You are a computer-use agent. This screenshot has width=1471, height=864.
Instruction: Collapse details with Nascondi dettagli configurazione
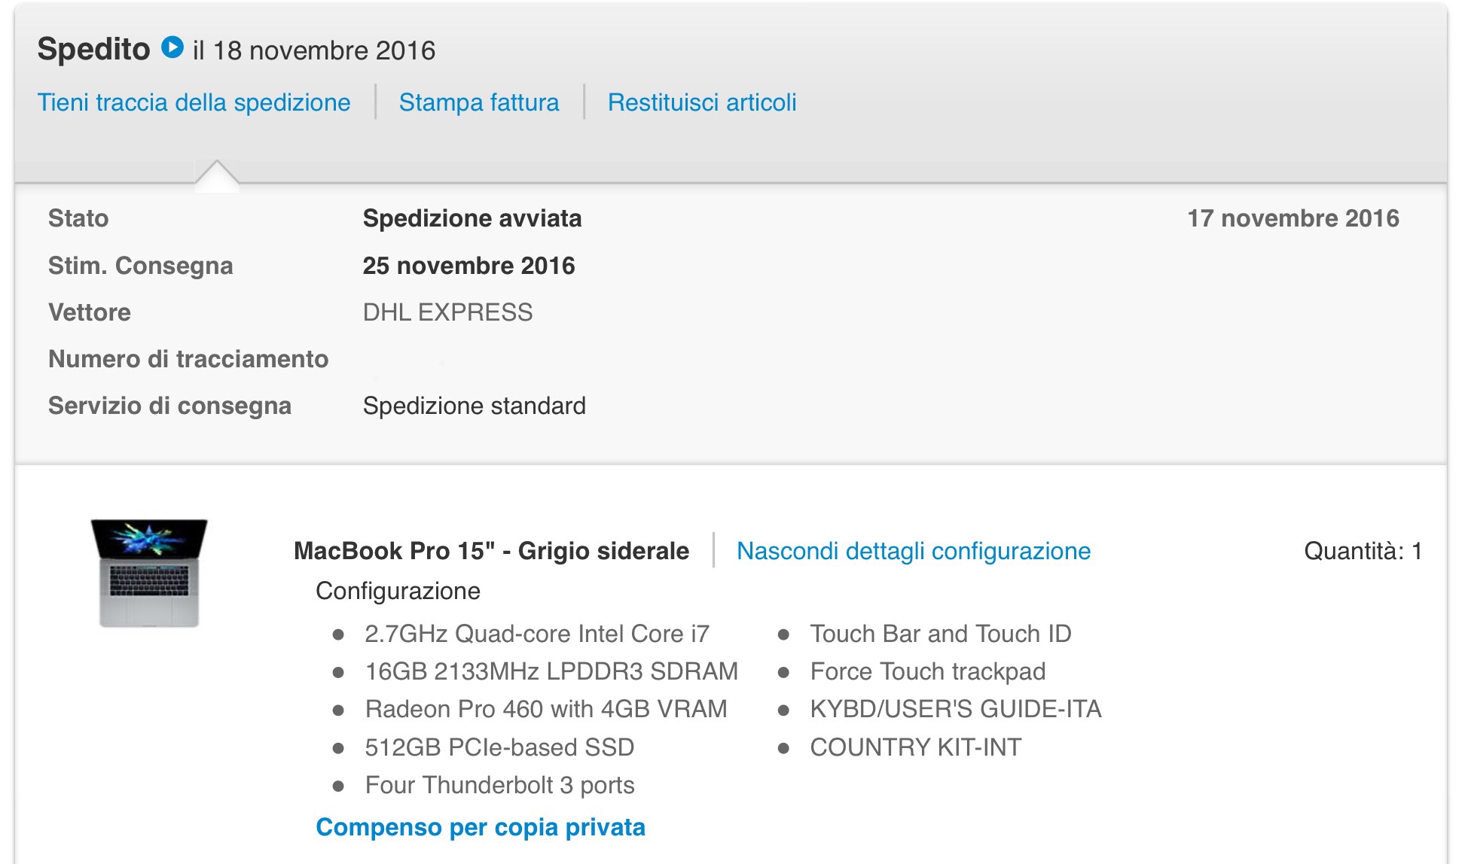pyautogui.click(x=914, y=551)
